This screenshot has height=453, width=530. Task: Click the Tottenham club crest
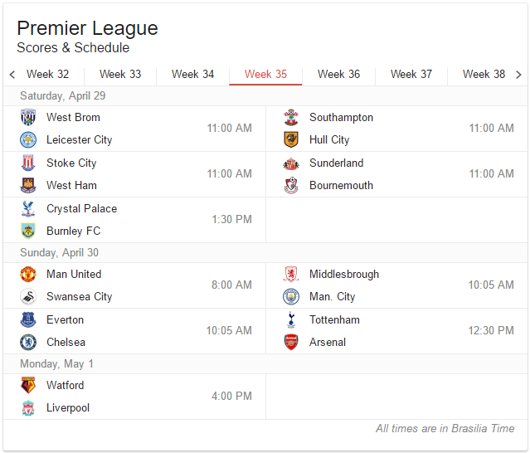point(291,320)
